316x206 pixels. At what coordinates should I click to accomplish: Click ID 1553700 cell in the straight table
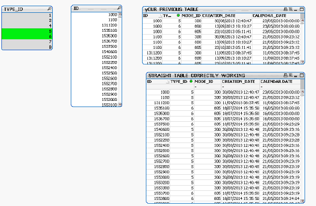(158, 193)
